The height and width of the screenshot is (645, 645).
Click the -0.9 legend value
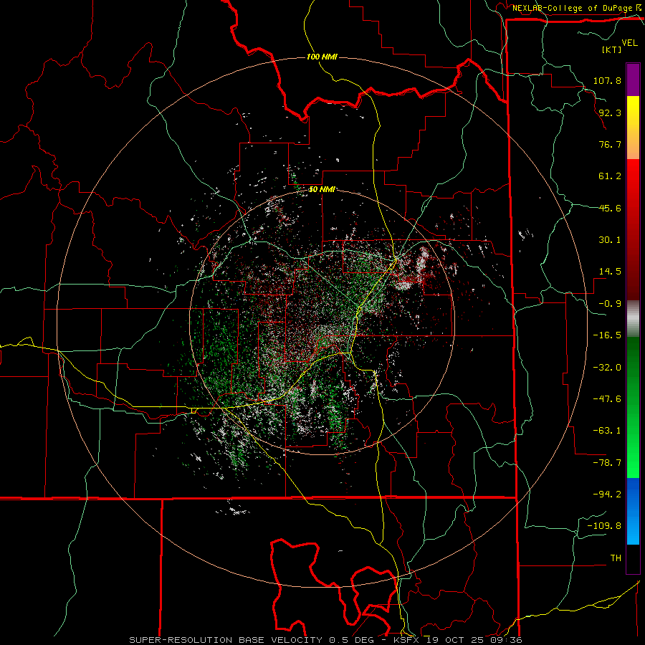[x=610, y=304]
